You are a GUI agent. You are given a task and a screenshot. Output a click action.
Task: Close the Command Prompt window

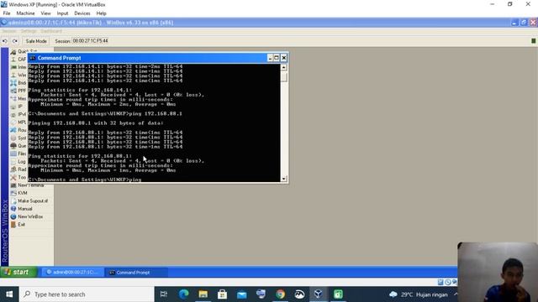[x=284, y=58]
